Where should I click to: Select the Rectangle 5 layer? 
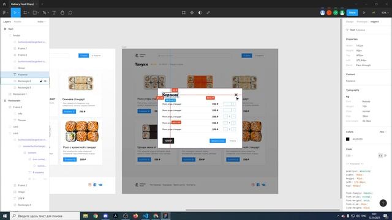pos(24,87)
